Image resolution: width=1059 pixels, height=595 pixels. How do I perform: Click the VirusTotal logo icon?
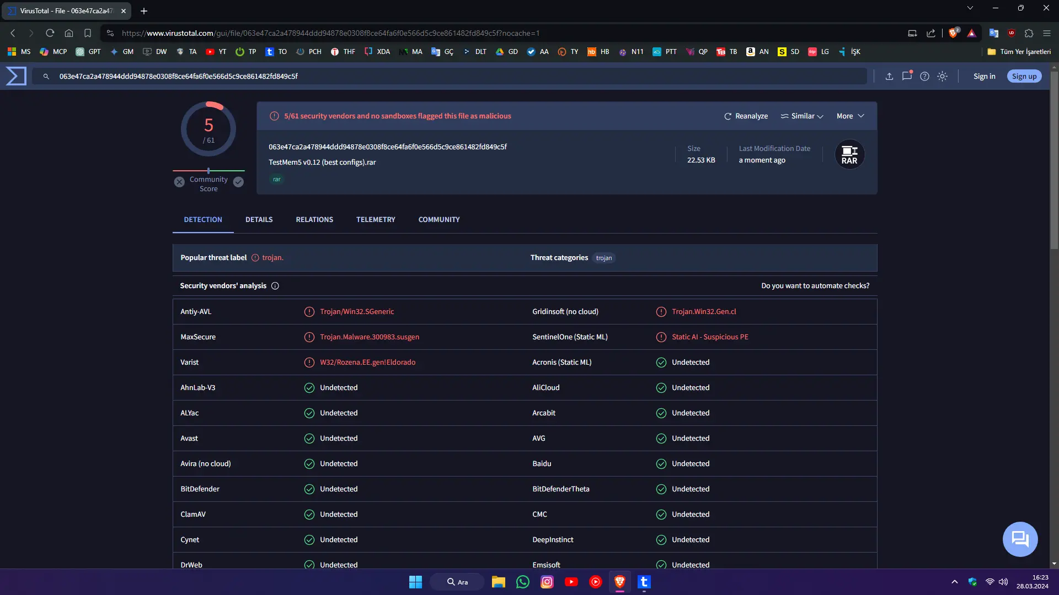pos(16,76)
